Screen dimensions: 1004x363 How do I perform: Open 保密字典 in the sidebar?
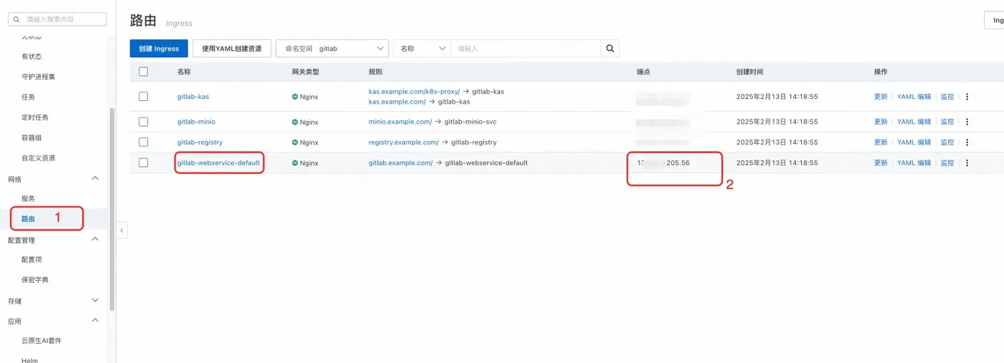coord(35,280)
